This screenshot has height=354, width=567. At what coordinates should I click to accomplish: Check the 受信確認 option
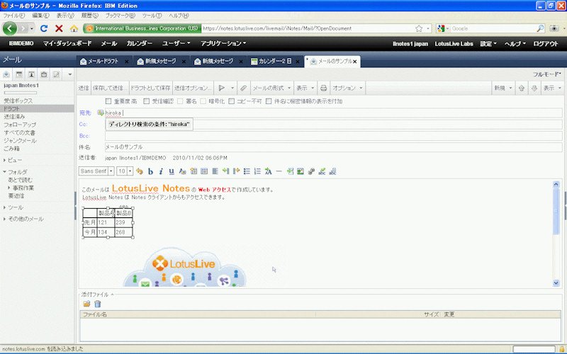pyautogui.click(x=146, y=101)
